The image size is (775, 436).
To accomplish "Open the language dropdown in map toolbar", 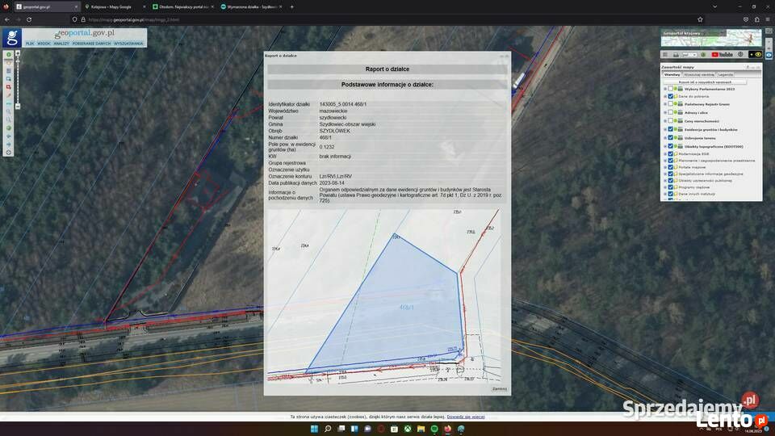I will (689, 54).
